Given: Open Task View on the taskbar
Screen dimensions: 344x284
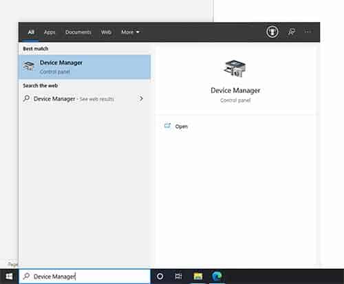Looking at the screenshot, I should point(178,276).
